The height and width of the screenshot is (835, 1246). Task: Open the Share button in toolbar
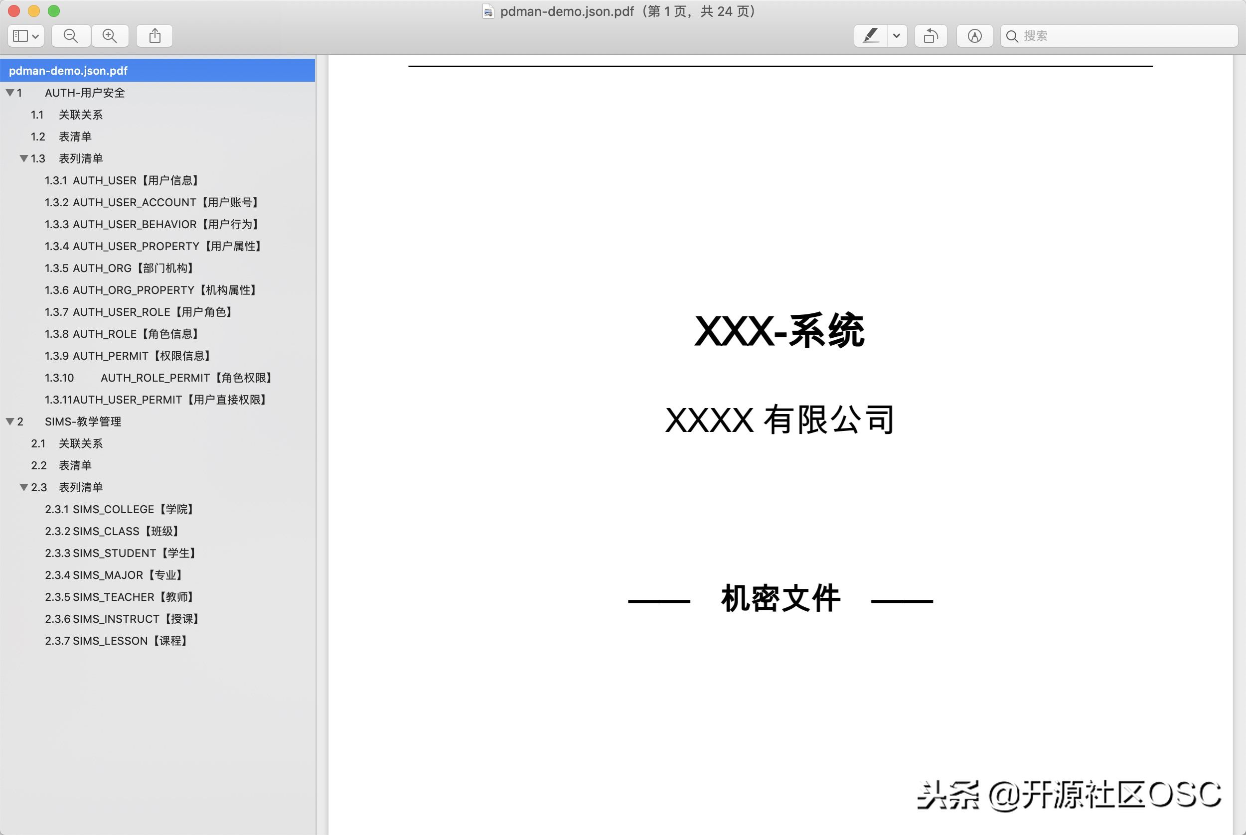pos(155,36)
